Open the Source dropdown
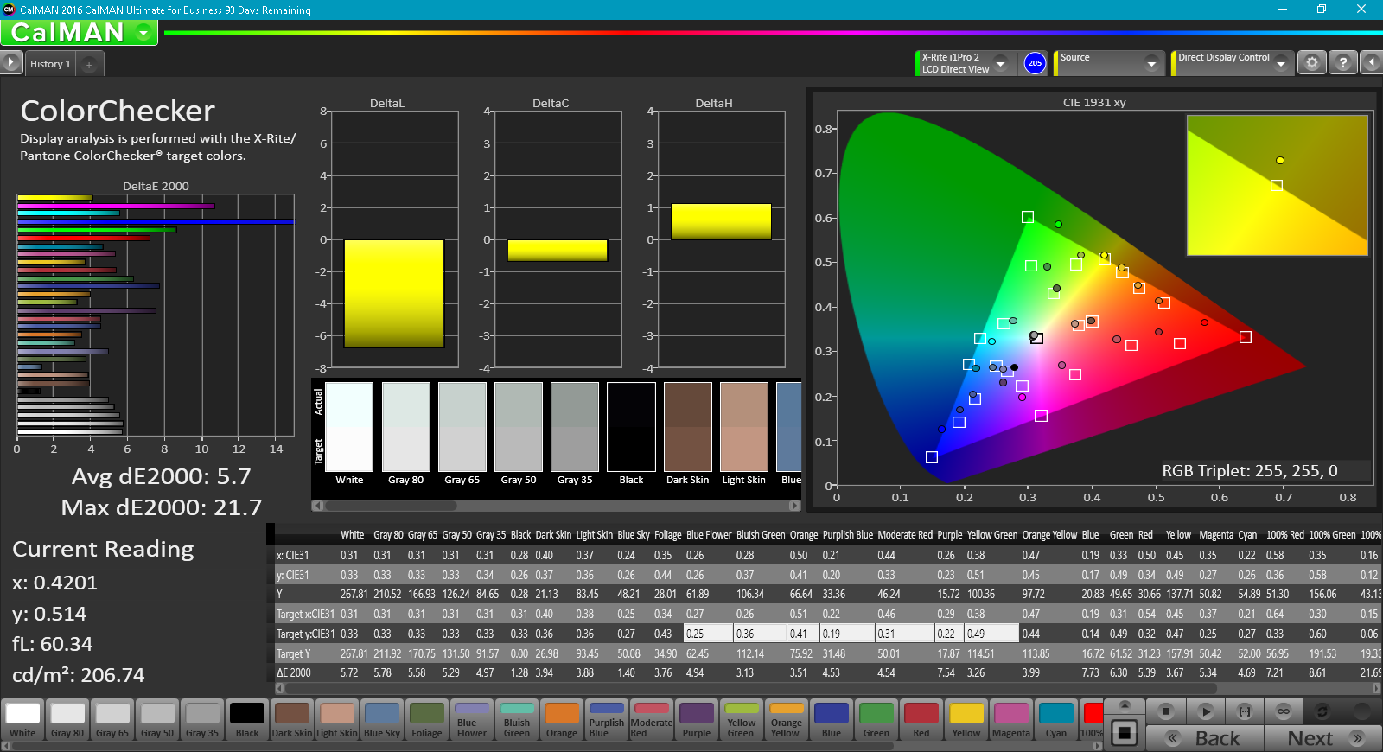The height and width of the screenshot is (752, 1383). click(1150, 63)
